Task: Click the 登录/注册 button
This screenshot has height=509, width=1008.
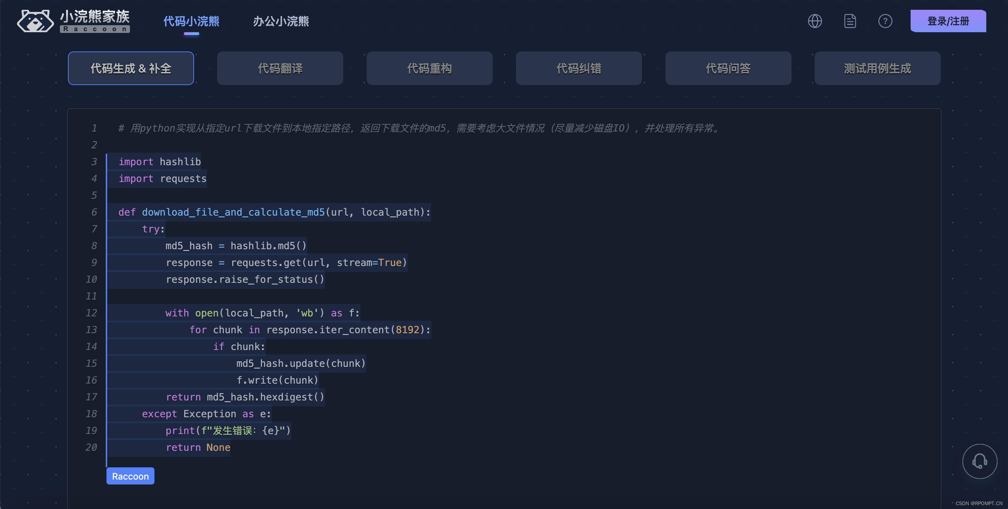Action: coord(948,21)
